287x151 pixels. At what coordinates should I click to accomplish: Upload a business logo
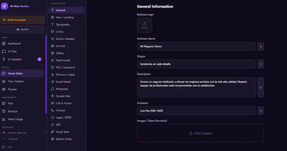point(145,25)
